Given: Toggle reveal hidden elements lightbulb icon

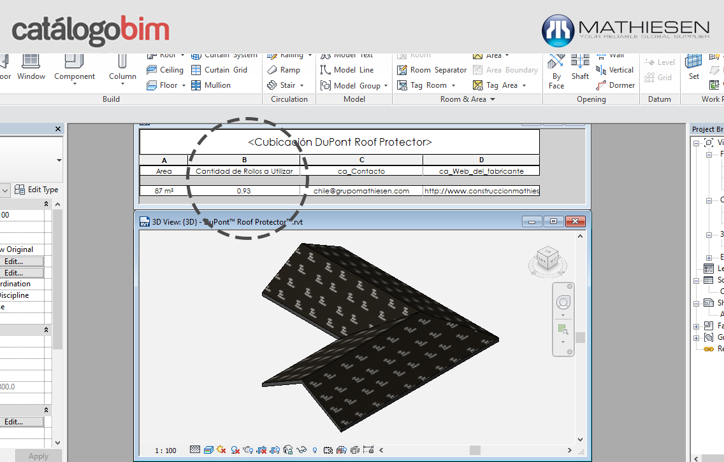Looking at the screenshot, I should 315,451.
